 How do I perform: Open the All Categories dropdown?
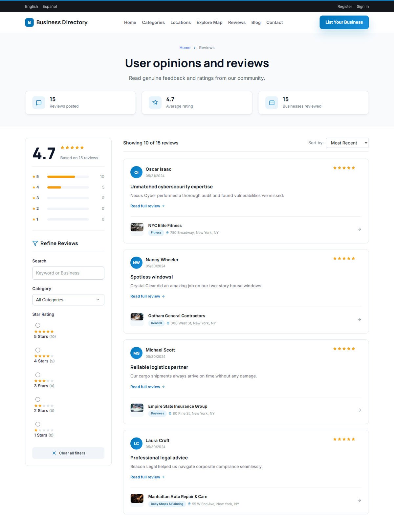[x=68, y=300]
